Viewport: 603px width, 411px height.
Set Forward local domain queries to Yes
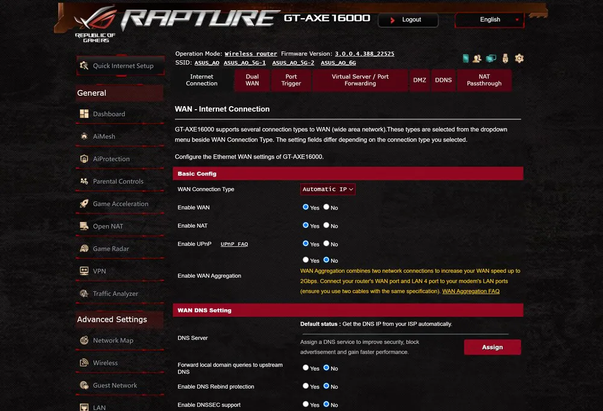pos(306,368)
